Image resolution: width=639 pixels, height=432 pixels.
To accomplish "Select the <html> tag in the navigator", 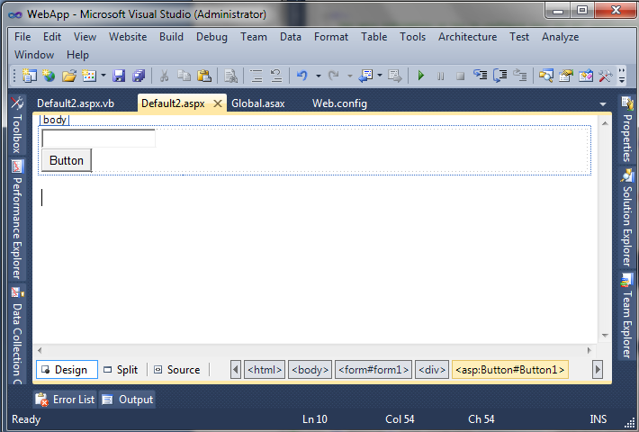I will (x=265, y=370).
